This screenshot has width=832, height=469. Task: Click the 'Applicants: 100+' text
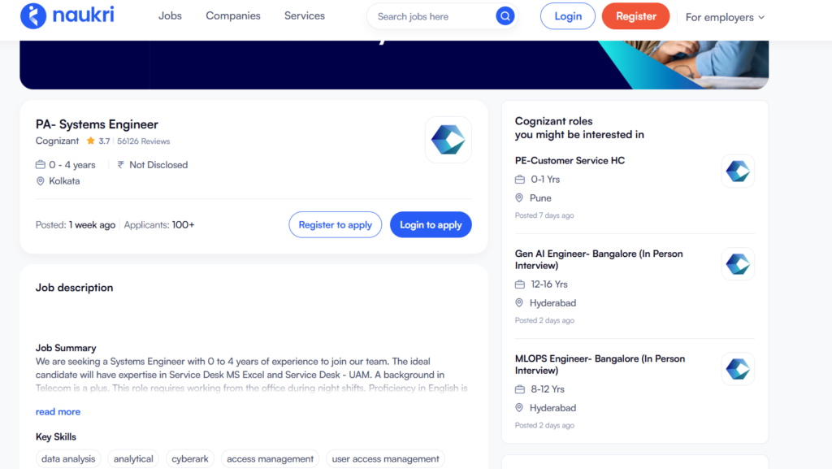[159, 225]
